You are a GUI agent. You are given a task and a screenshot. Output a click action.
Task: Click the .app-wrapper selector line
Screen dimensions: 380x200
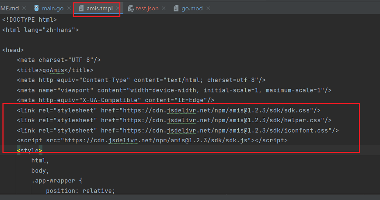tap(57, 181)
